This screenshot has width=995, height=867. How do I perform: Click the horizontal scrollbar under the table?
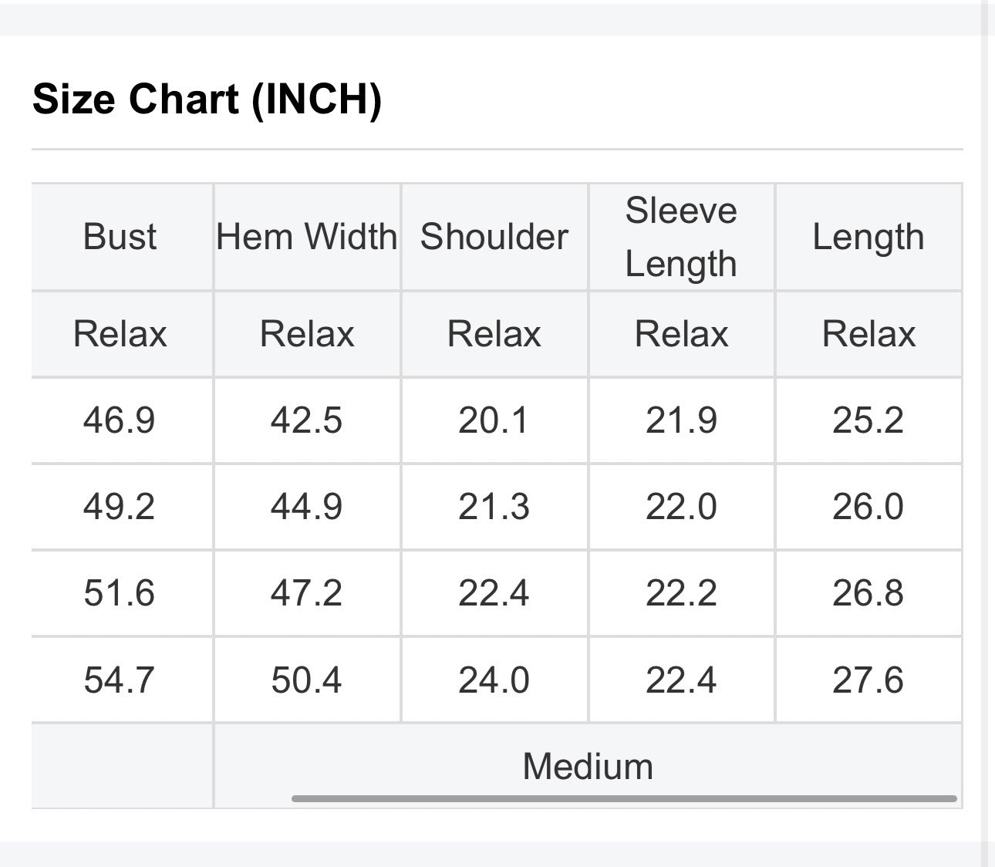coord(624,798)
